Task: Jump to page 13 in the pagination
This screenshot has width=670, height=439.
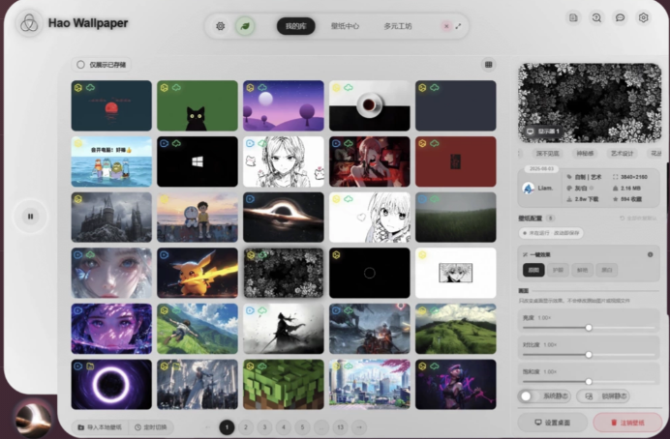Action: pyautogui.click(x=340, y=427)
